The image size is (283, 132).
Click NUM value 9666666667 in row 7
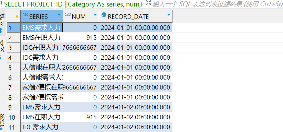[x=81, y=87]
